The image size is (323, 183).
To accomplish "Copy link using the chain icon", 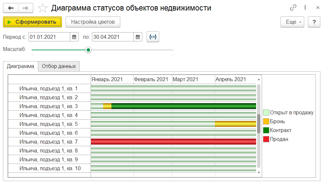I will click(x=293, y=8).
